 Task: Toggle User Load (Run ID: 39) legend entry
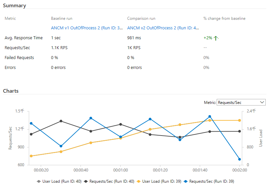click(x=159, y=181)
